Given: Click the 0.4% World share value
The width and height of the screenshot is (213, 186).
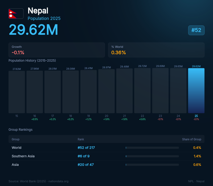Looking at the screenshot, I should 197,148.
